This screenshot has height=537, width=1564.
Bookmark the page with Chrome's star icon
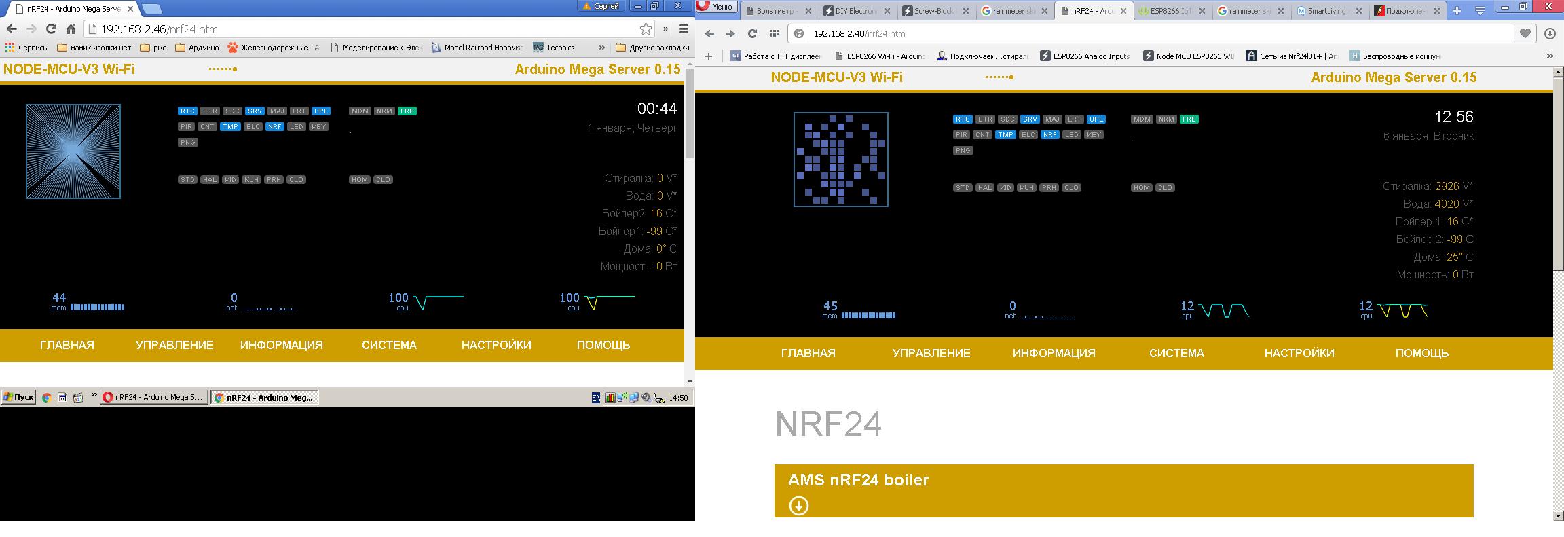pos(646,29)
